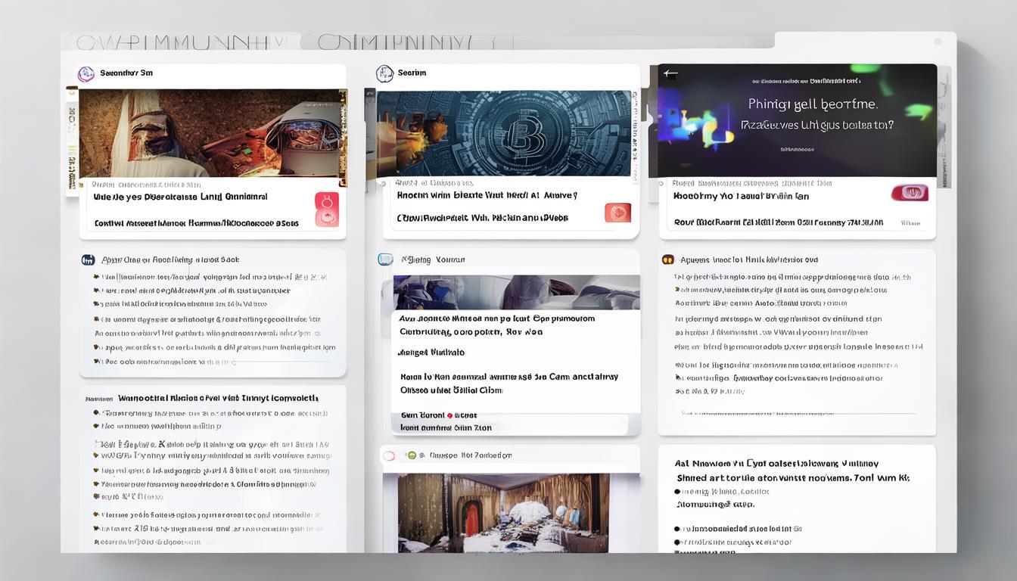
Task: Toggle the red pill switch on the video card
Action: click(x=910, y=193)
